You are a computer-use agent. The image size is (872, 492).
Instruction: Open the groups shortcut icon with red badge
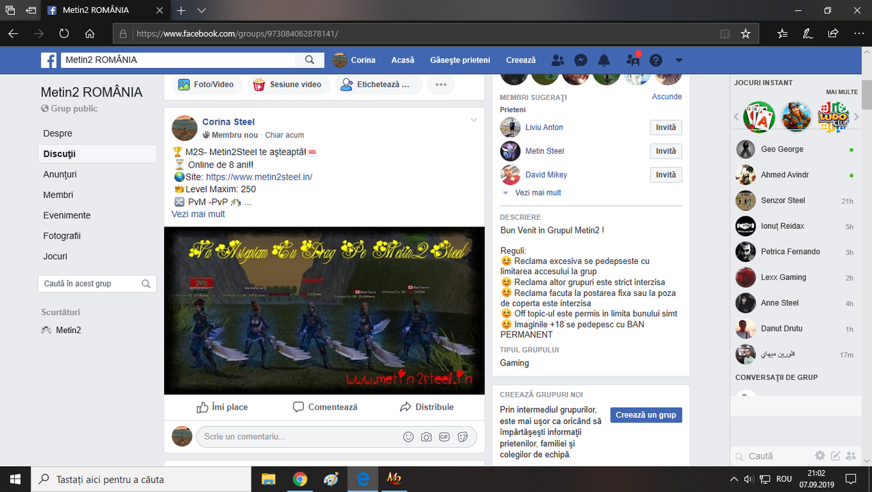[x=634, y=60]
